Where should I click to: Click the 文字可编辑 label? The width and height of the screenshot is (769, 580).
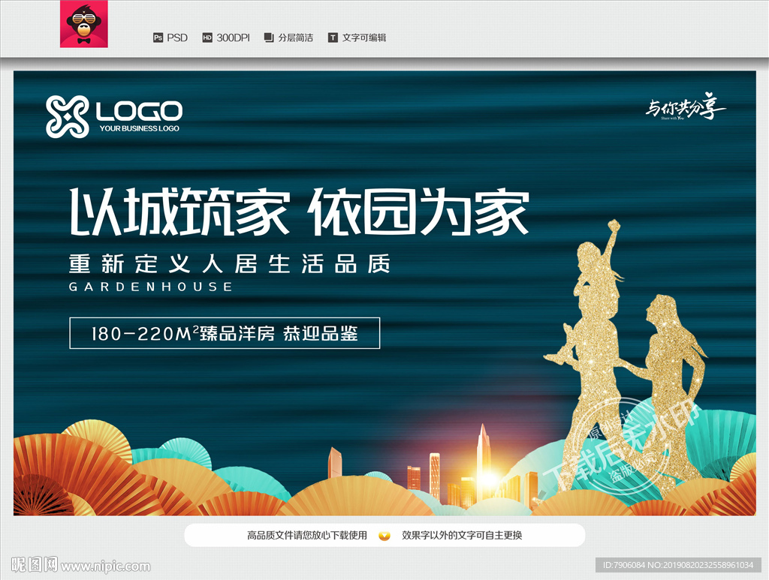(364, 38)
